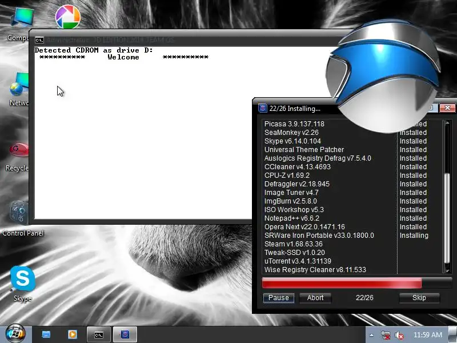Open the Picasa desktop icon
This screenshot has width=457, height=343.
(67, 17)
